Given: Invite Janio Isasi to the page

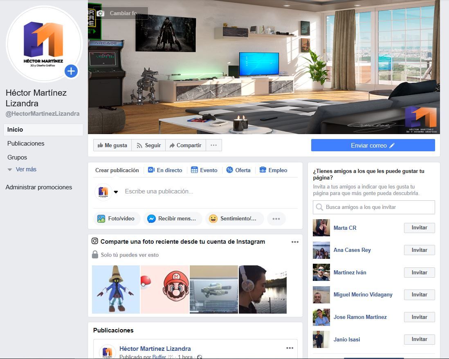Looking at the screenshot, I should 419,339.
